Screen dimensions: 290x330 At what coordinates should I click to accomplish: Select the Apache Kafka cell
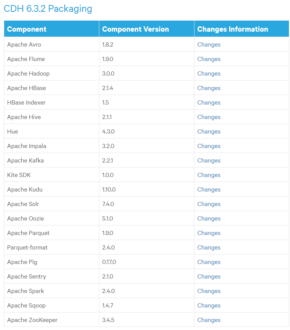[51, 161]
